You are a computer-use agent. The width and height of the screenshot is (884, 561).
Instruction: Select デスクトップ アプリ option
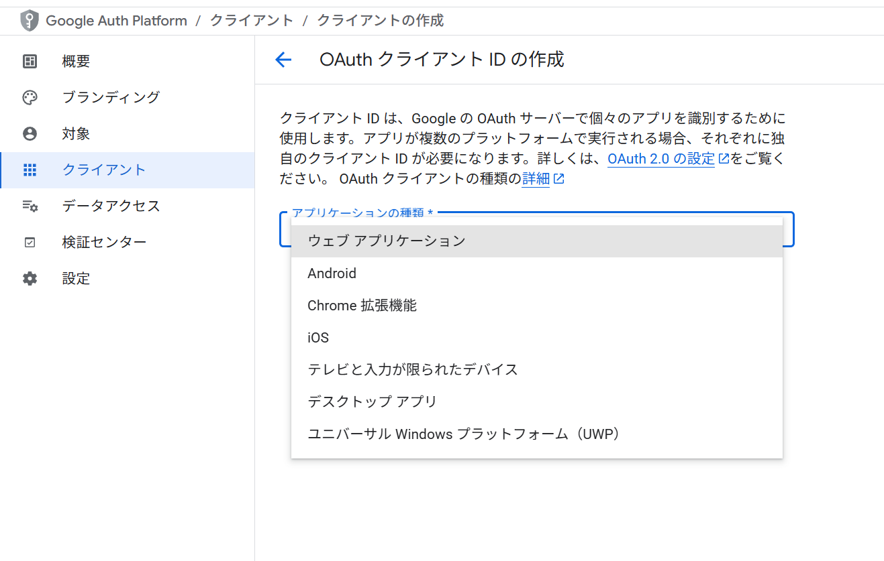pos(372,402)
